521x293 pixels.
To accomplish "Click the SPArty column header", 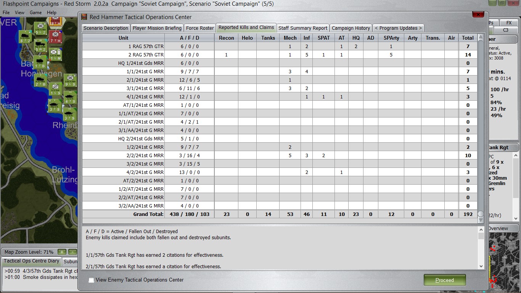I will point(391,38).
